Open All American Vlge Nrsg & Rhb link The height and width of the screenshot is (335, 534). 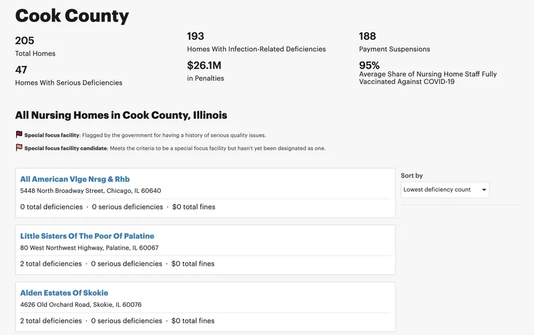[x=75, y=179]
